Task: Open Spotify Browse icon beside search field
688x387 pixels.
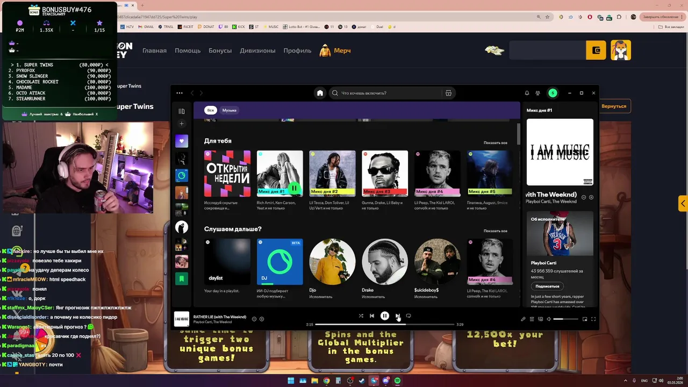Action: [x=448, y=93]
